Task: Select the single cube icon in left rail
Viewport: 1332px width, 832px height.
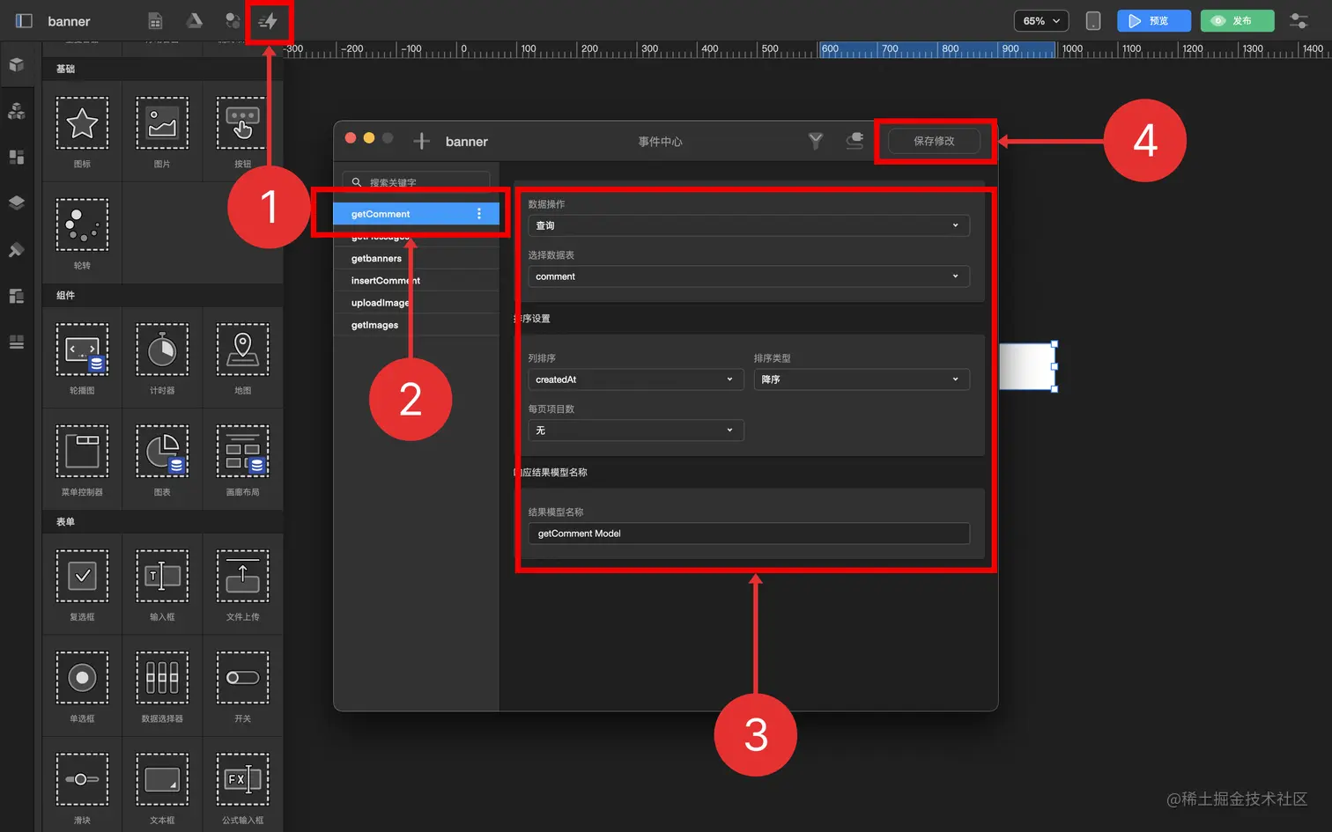Action: click(x=17, y=64)
